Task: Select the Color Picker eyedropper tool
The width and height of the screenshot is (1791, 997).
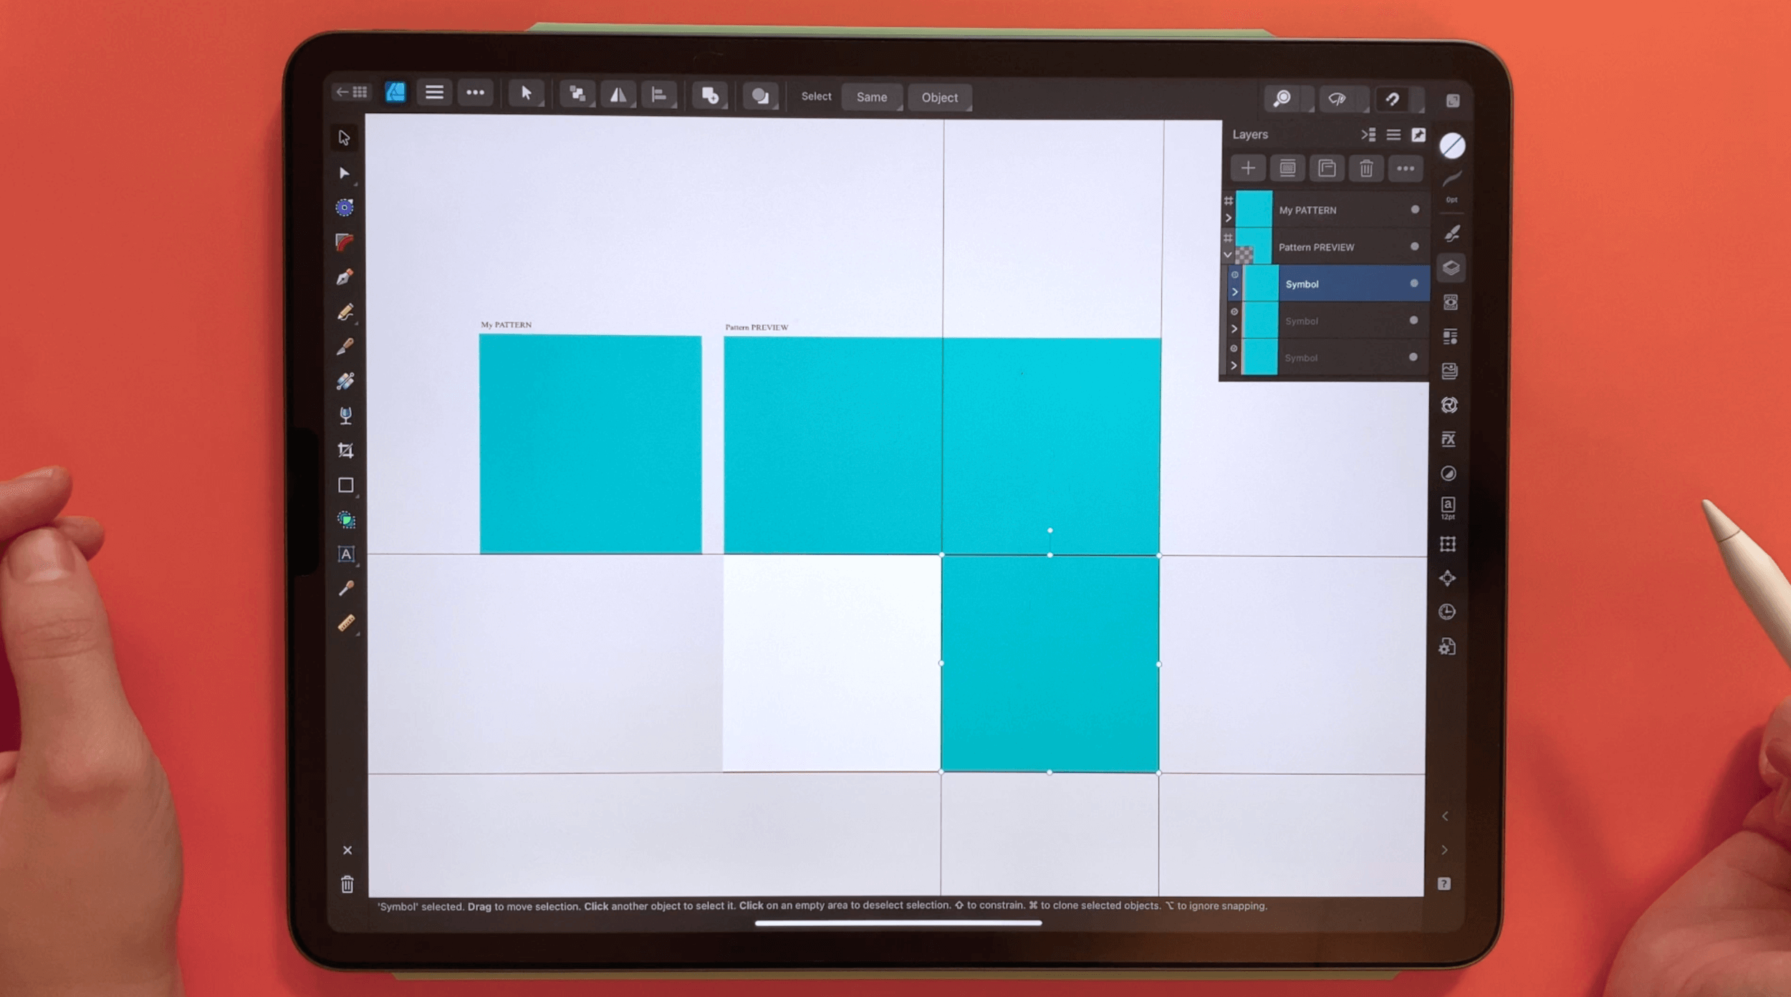Action: [345, 588]
